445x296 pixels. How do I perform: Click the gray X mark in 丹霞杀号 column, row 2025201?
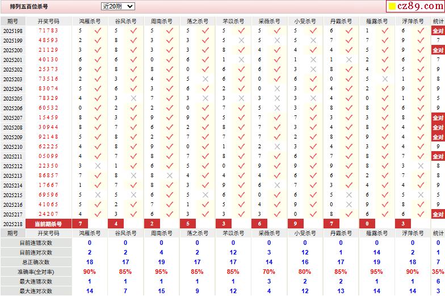349,60
